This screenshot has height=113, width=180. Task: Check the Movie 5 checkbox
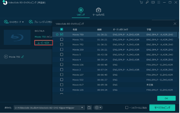[62, 55]
